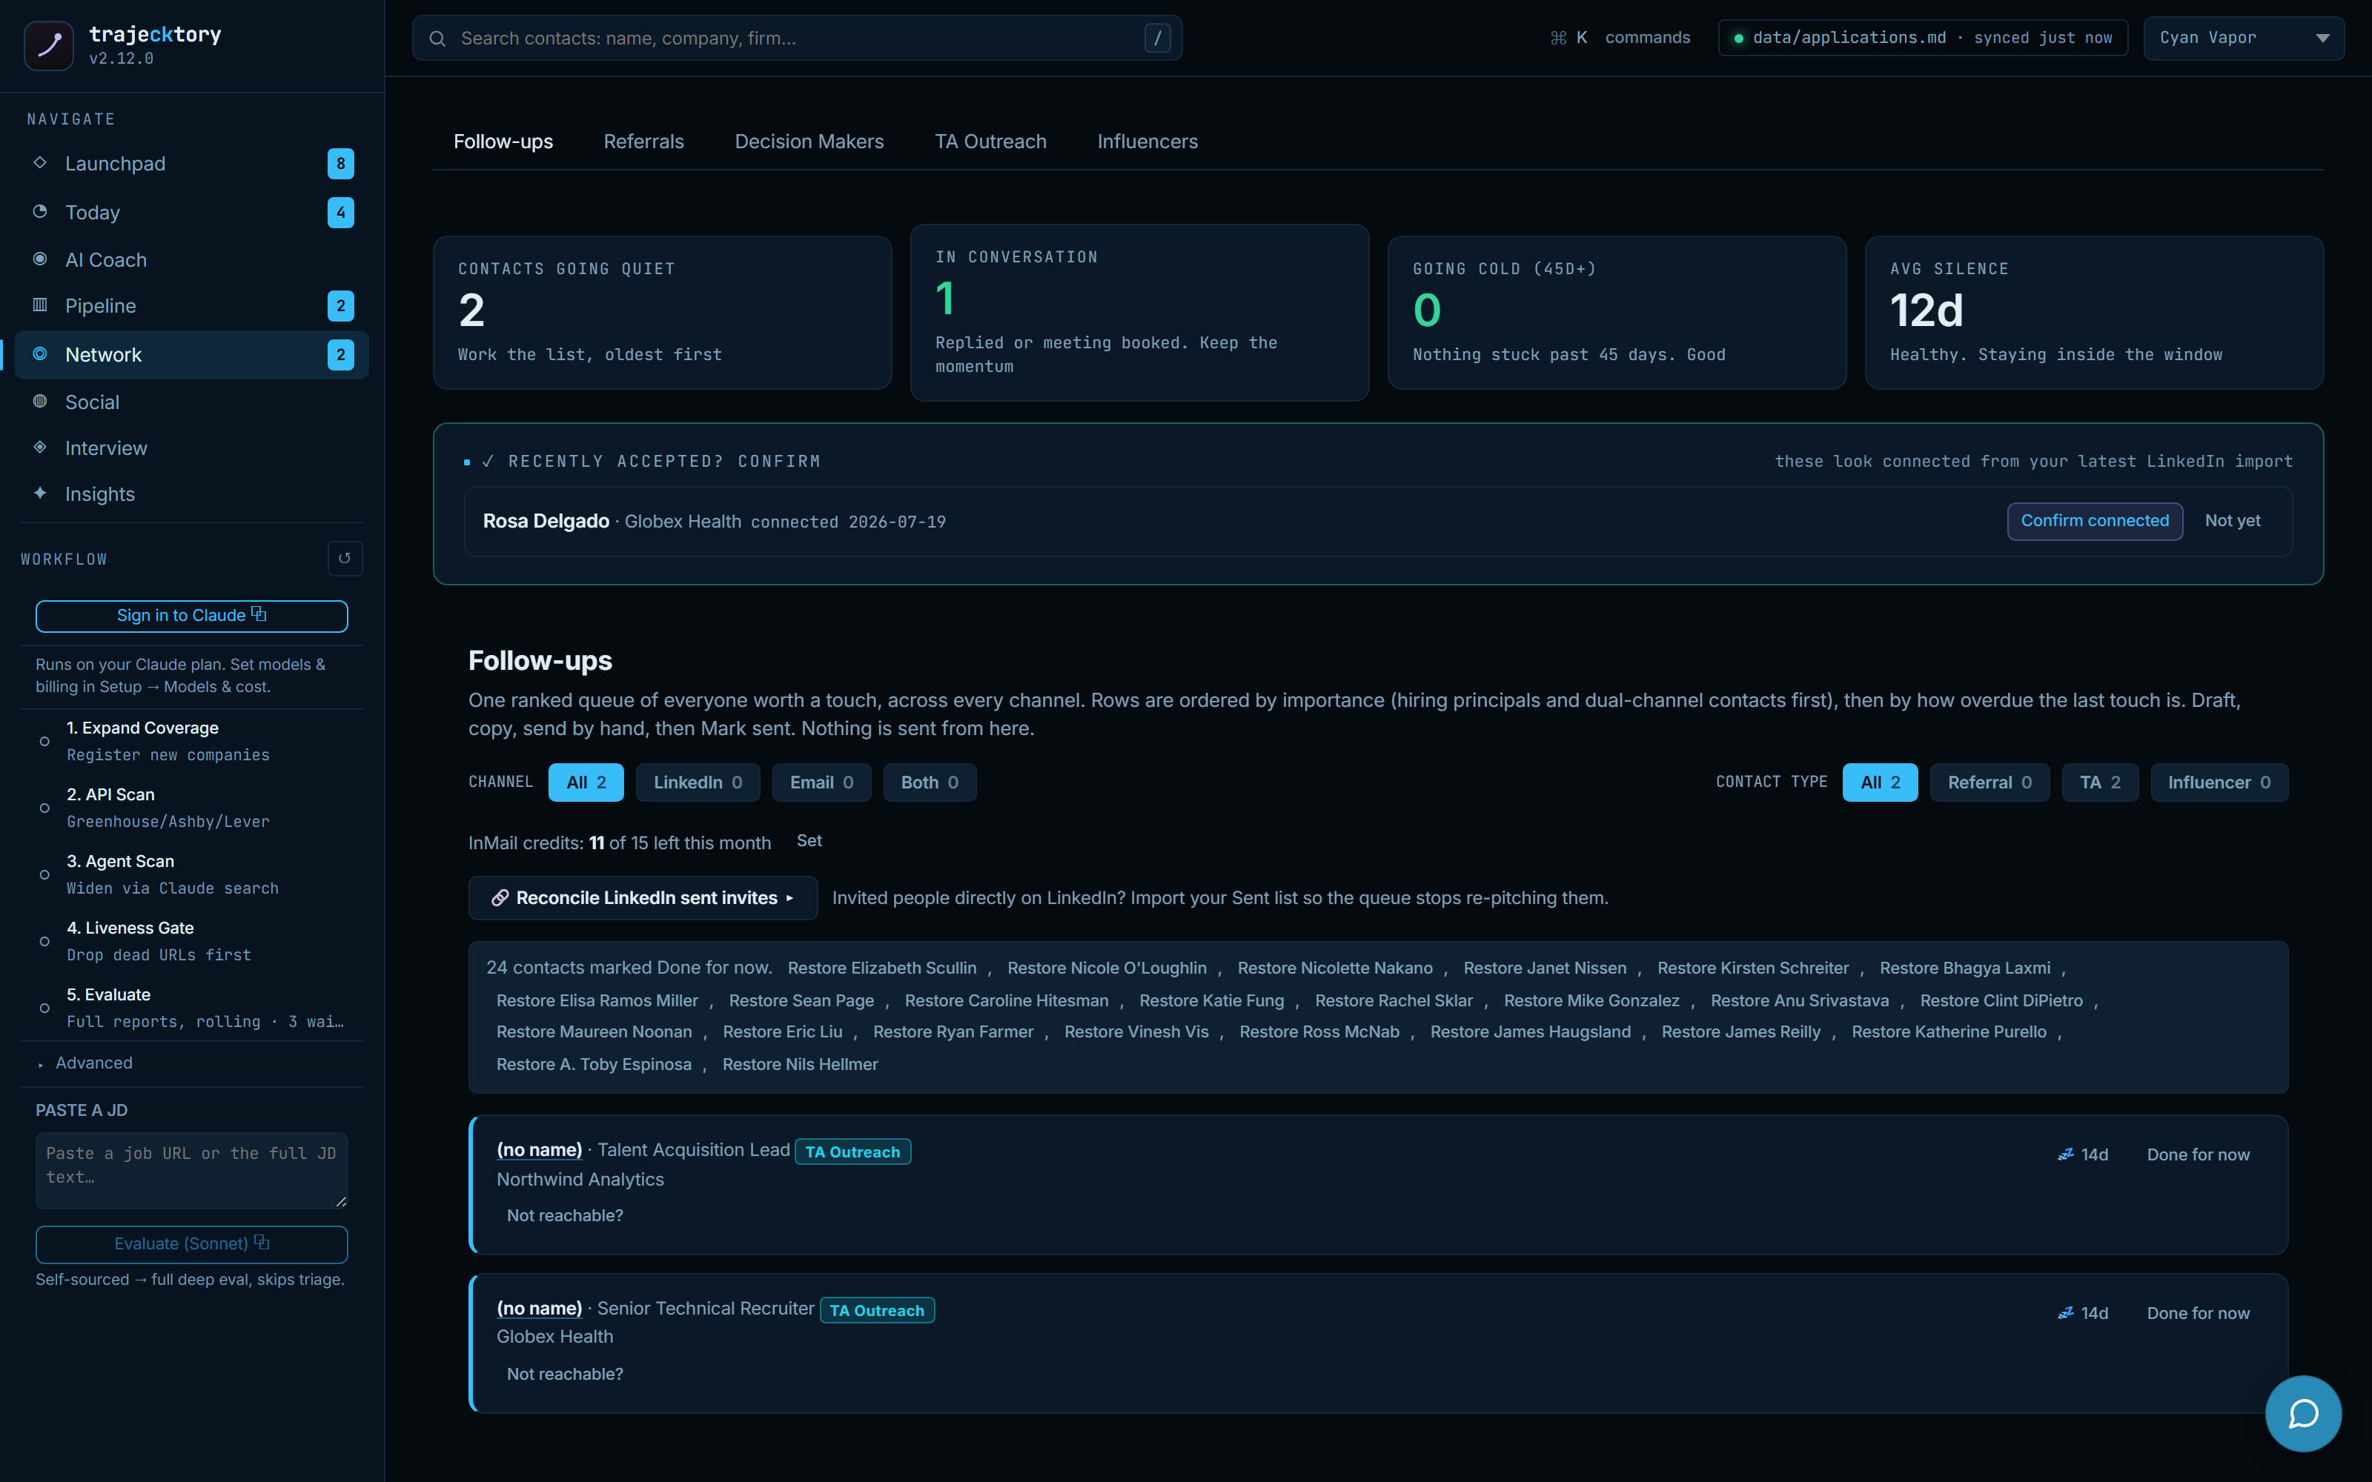Image resolution: width=2372 pixels, height=1482 pixels.
Task: Click the Social globe icon
Action: 40,401
